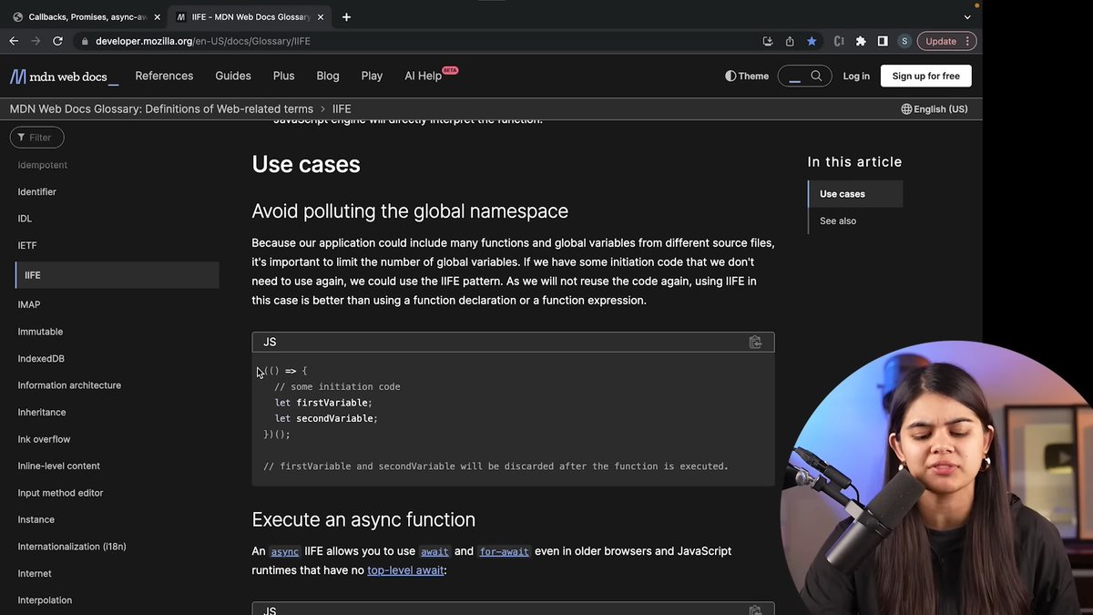Click the Execute an async function heading
Image resolution: width=1093 pixels, height=615 pixels.
(363, 519)
